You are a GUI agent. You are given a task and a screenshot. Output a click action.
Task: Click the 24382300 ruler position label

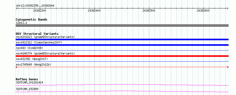[40, 11]
